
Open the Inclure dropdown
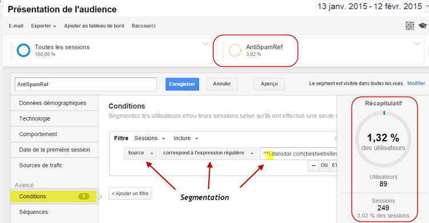pyautogui.click(x=185, y=138)
